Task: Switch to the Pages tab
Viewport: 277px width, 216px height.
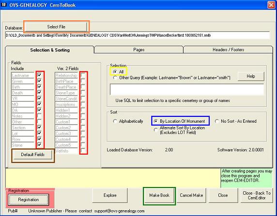Action: (x=138, y=50)
